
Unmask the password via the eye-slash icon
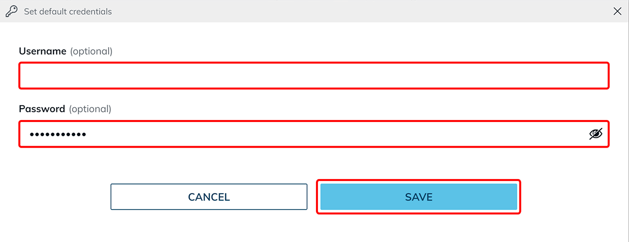pyautogui.click(x=596, y=134)
